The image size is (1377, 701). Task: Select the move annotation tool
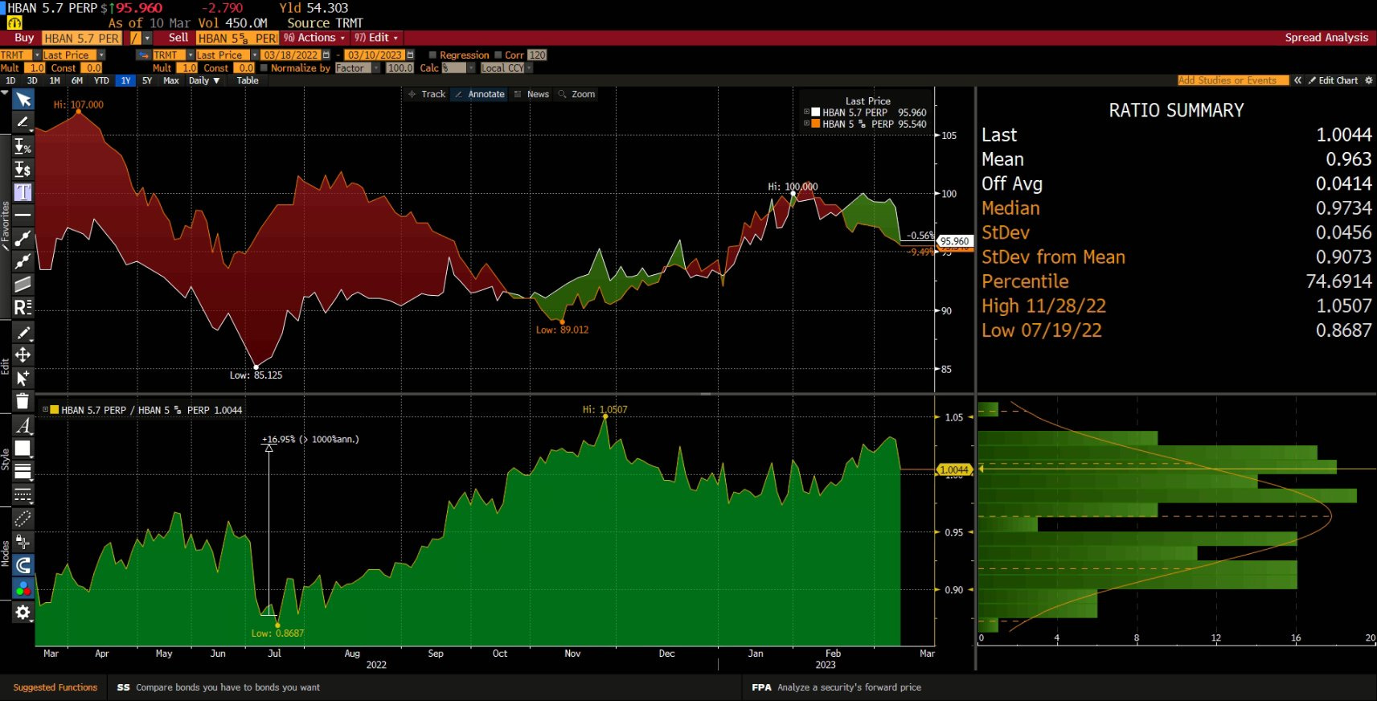pyautogui.click(x=23, y=355)
